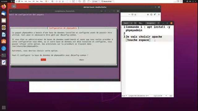Image resolution: width=198 pixels, height=111 pixels.
Task: Click the Firefox Pocket save icon
Action: (x=132, y=14)
